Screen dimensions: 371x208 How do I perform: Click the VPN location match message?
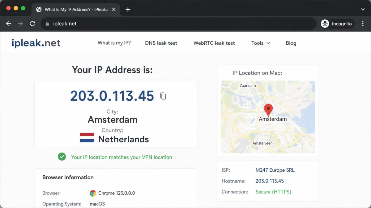click(x=122, y=157)
